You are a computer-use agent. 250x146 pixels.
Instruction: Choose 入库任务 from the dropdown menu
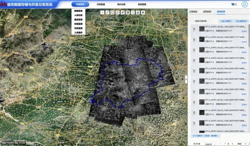(78, 15)
